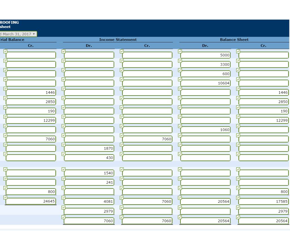Click the checkmark icon beside the 1540 field
Viewport: 290px width, 231px height.
pos(63,169)
